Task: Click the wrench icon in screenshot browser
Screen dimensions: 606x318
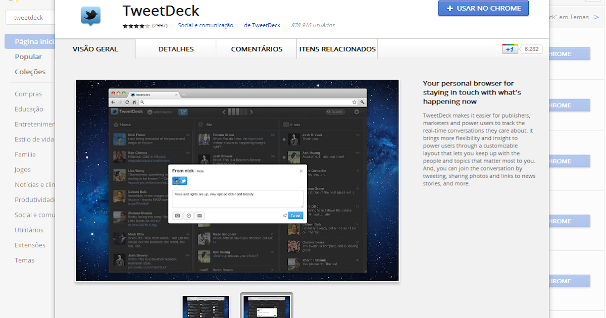Action: pos(362,102)
